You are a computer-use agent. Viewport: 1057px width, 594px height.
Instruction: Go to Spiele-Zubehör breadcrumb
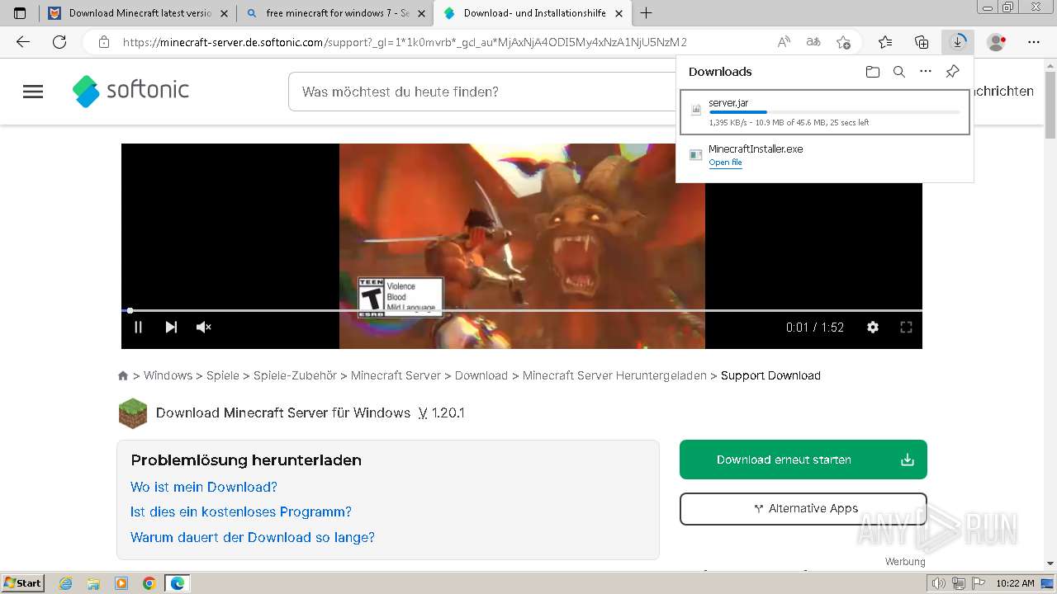[295, 375]
